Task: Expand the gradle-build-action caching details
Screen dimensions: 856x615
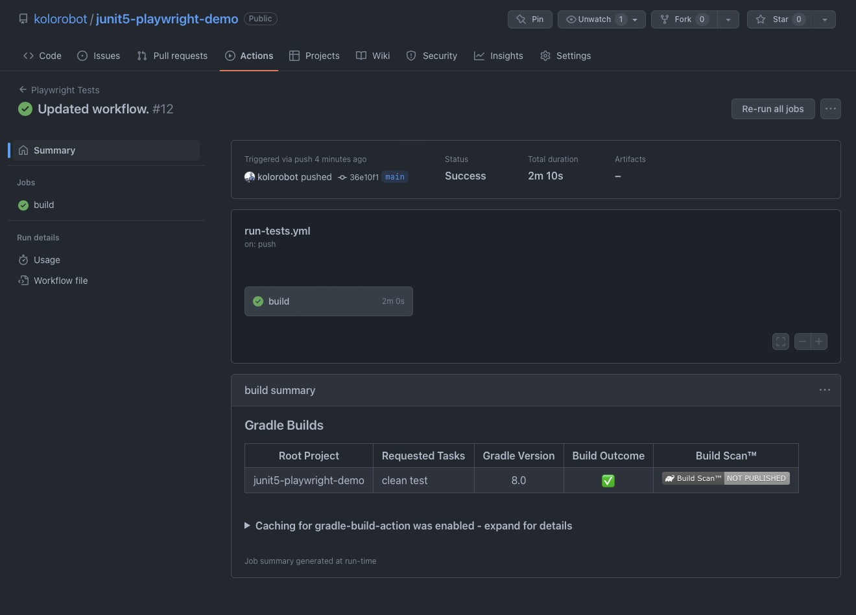Action: tap(409, 526)
